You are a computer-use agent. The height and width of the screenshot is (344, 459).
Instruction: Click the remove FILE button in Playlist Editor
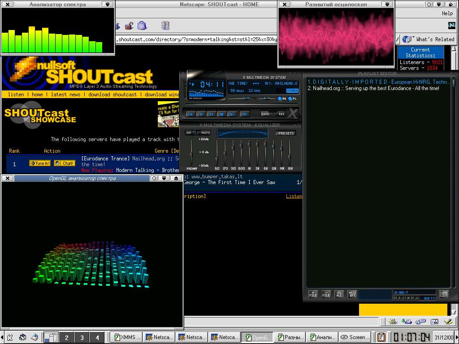pos(326,294)
